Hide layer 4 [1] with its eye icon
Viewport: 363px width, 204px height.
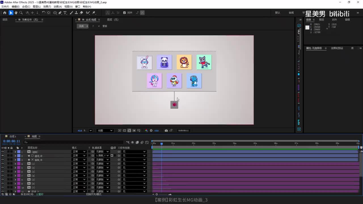point(3,164)
